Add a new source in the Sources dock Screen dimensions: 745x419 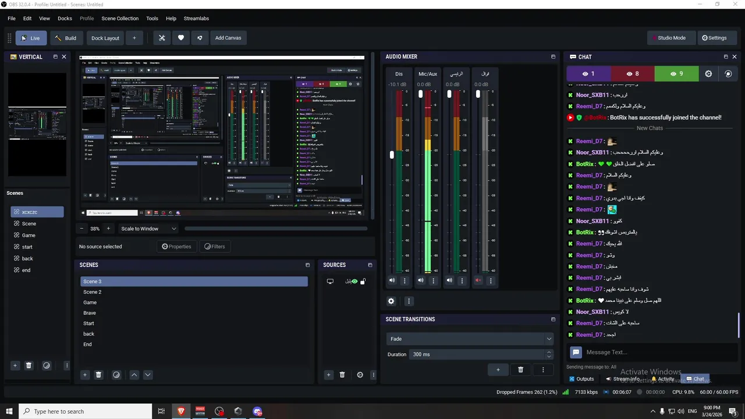click(328, 375)
